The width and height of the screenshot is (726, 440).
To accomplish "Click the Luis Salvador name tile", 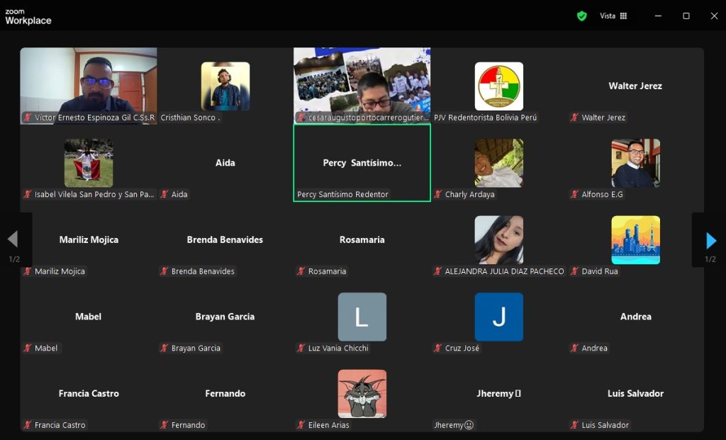I will [635, 393].
